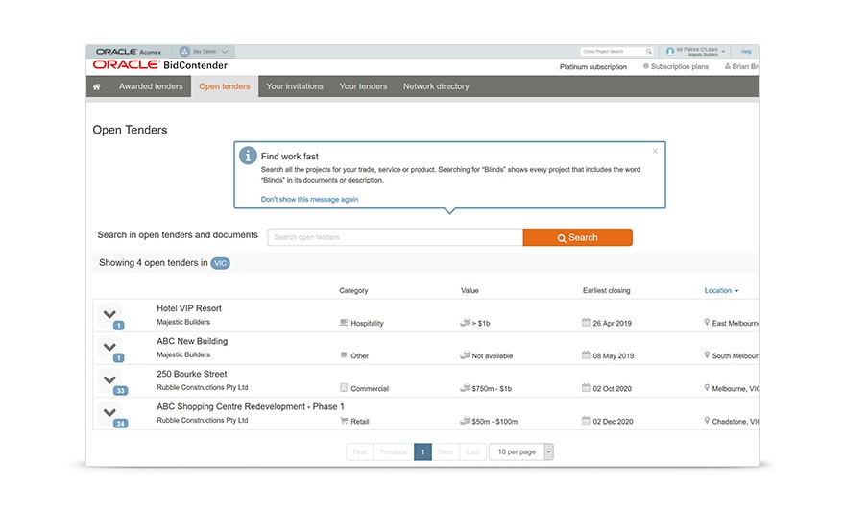Click calendar icon beside 02 Oct 2020
Viewport: 845px width, 512px height.
[x=586, y=387]
